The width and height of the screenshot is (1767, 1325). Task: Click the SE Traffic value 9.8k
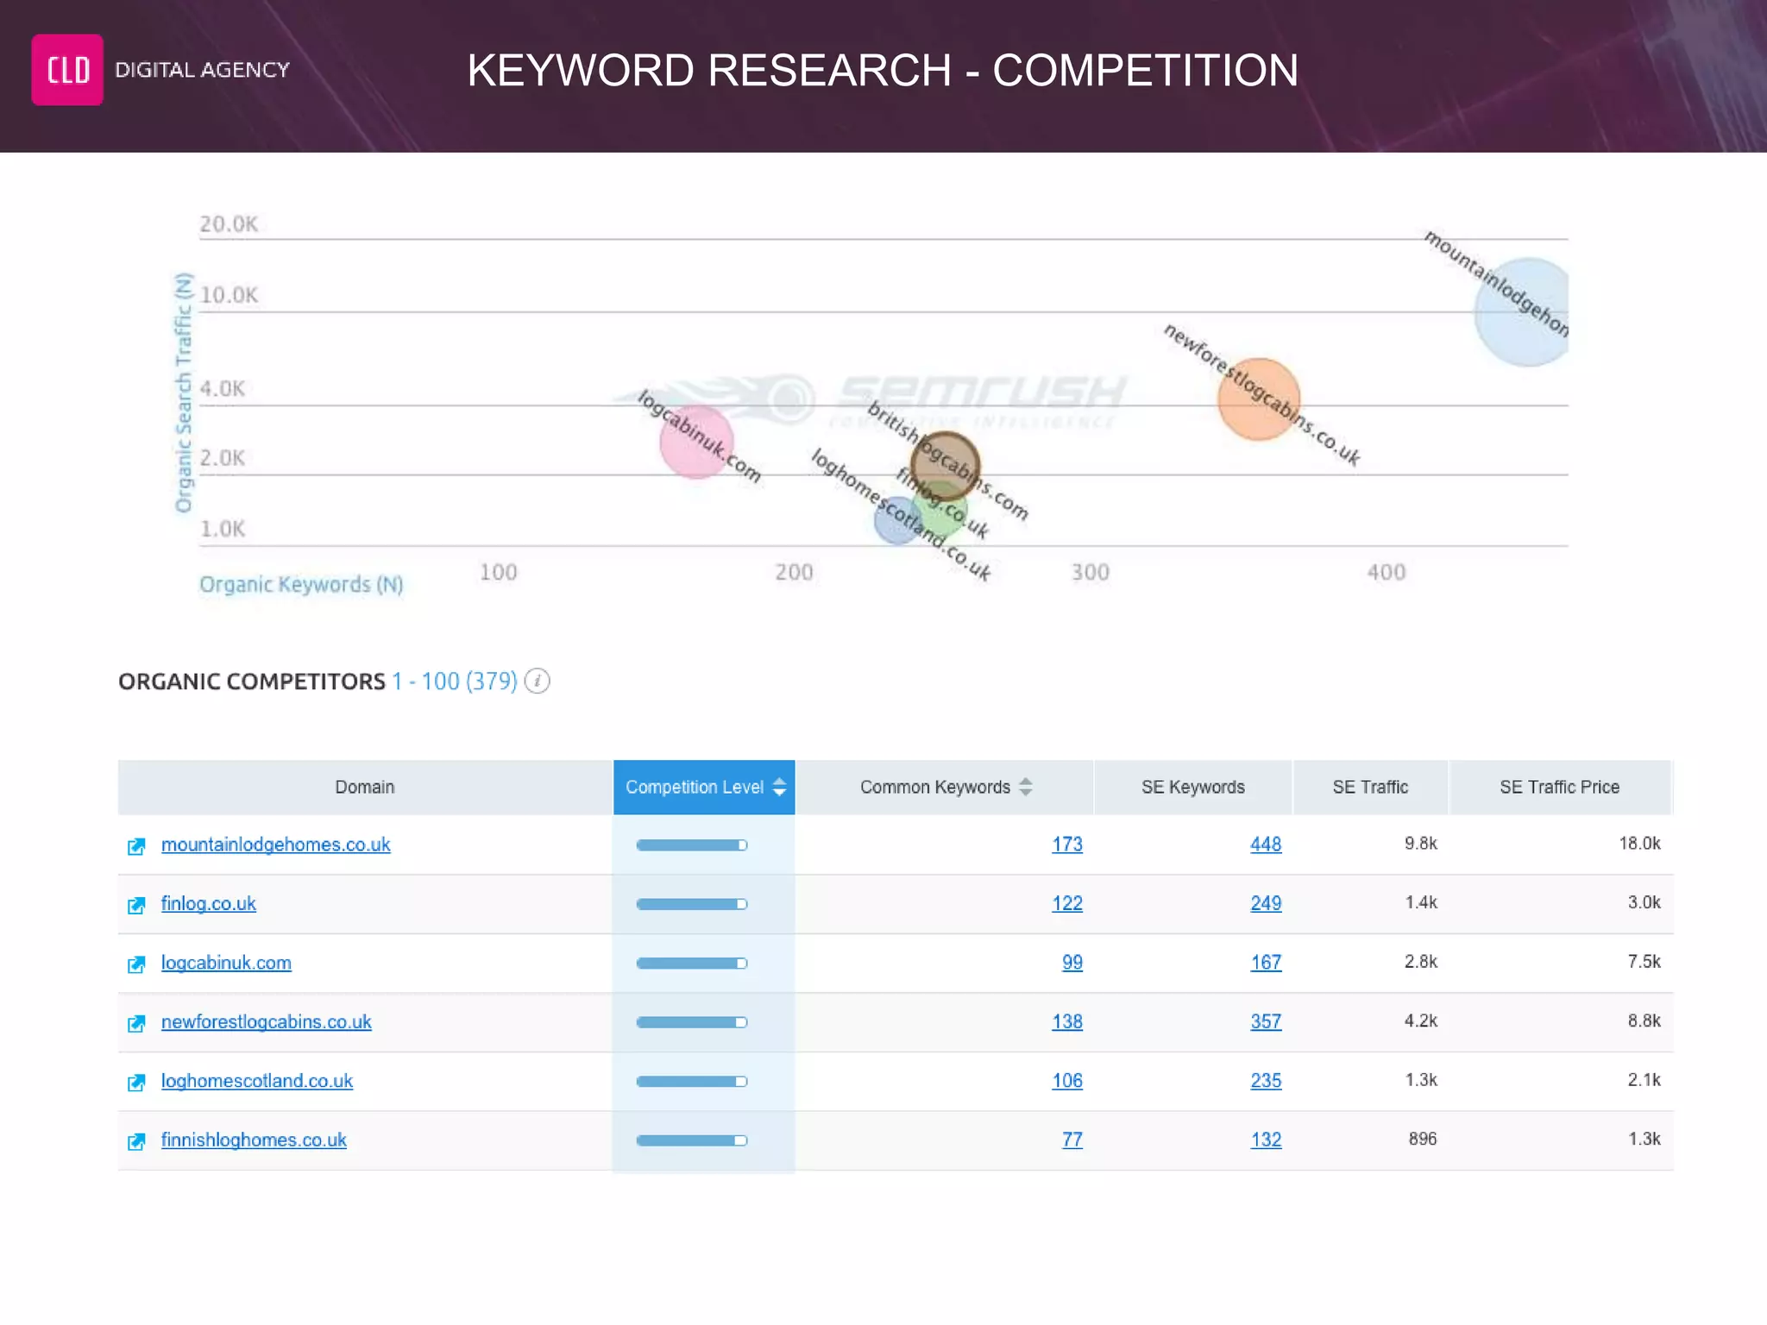(x=1421, y=843)
